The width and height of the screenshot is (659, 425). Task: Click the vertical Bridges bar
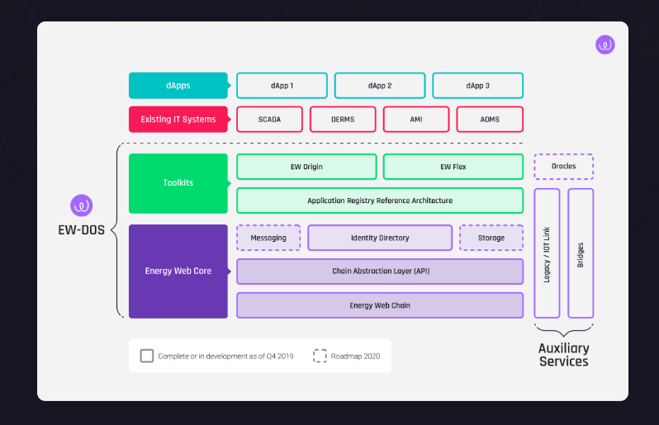581,253
